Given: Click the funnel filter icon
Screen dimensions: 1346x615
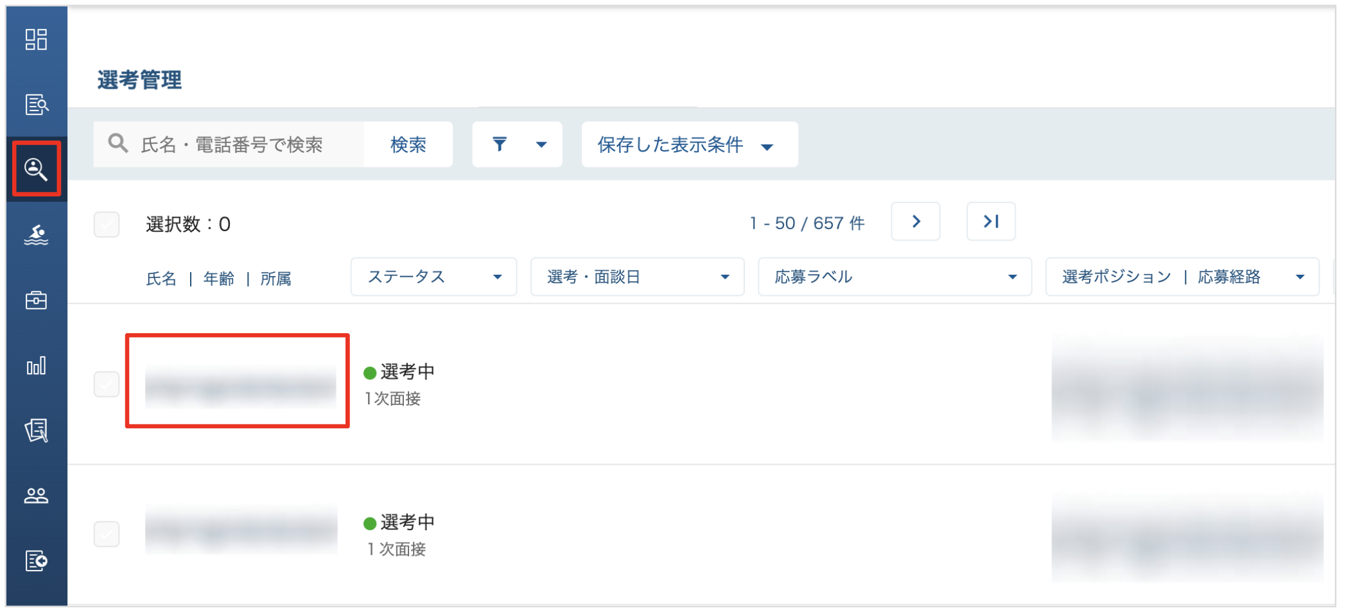Looking at the screenshot, I should [x=500, y=144].
